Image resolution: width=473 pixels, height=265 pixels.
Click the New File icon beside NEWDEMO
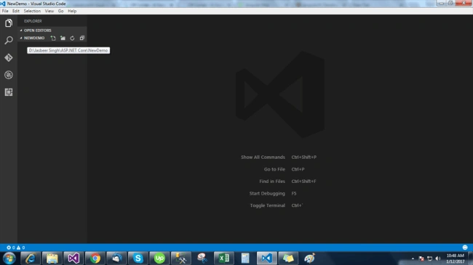53,38
